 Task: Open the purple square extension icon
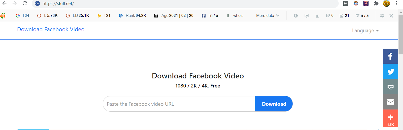pyautogui.click(x=366, y=3)
